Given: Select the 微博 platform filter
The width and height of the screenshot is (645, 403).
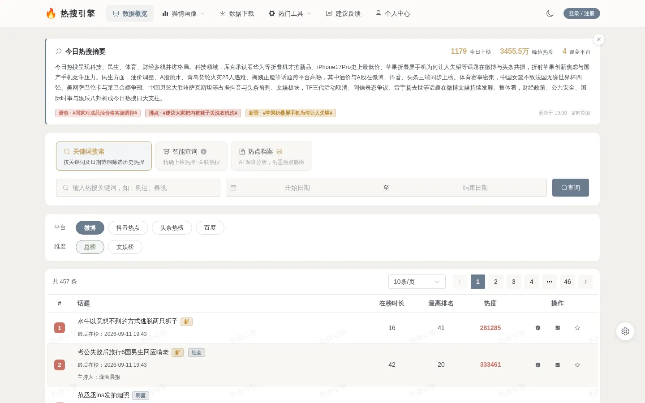Looking at the screenshot, I should click(x=90, y=228).
